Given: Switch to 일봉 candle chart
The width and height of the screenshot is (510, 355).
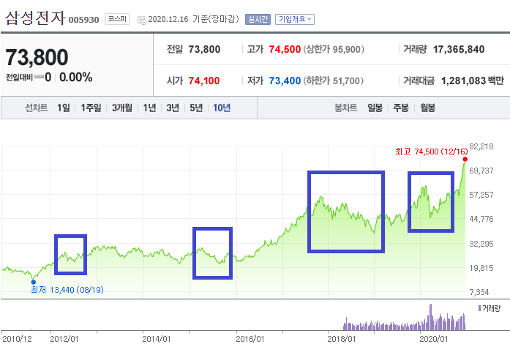Looking at the screenshot, I should click(x=375, y=108).
